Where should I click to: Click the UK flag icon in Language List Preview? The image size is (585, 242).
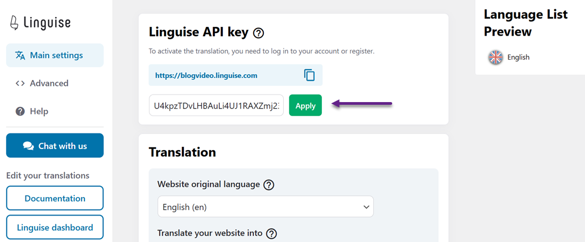click(496, 57)
